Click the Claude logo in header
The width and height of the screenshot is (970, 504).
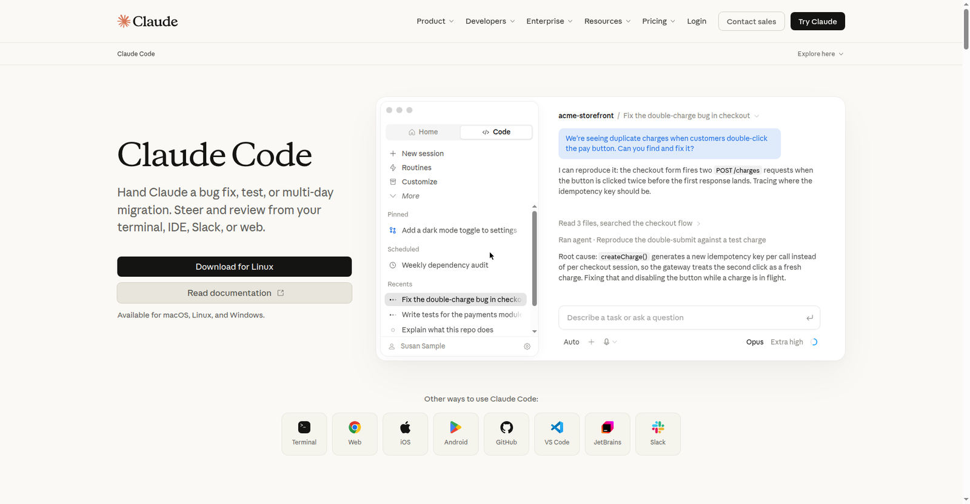(x=147, y=21)
